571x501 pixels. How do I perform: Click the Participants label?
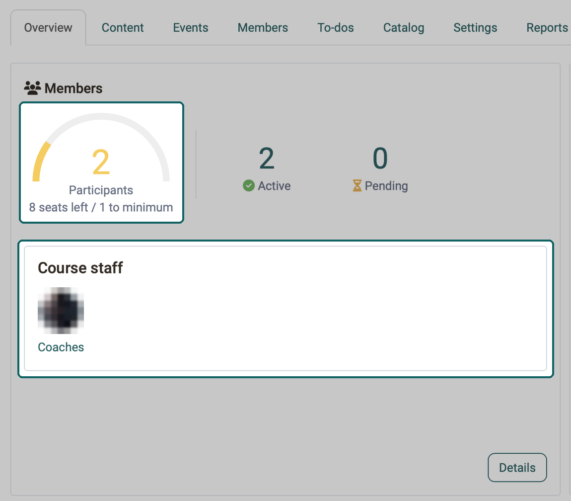point(101,190)
